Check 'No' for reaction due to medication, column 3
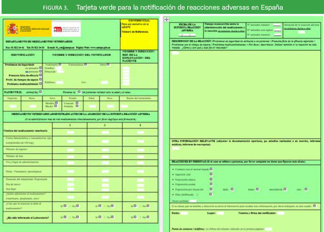This screenshot has width=324, height=232. click(x=148, y=206)
